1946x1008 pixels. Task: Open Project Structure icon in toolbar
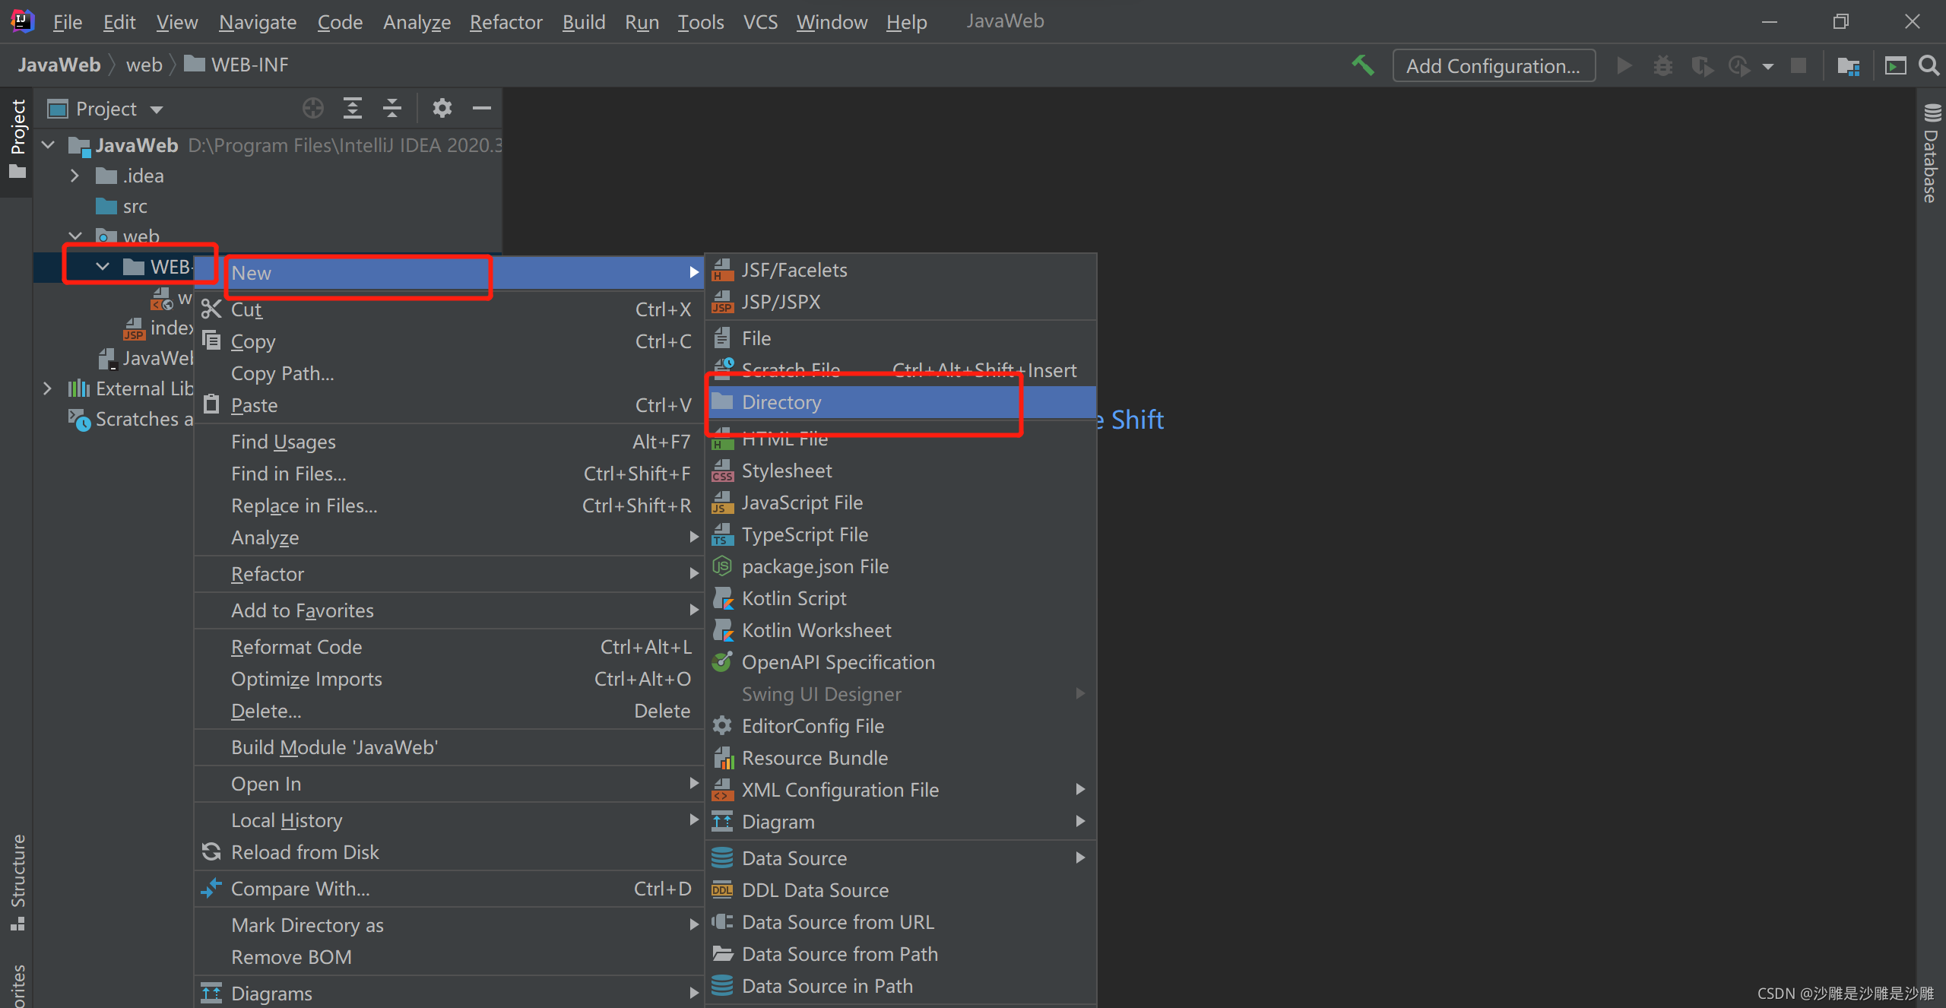point(1848,65)
